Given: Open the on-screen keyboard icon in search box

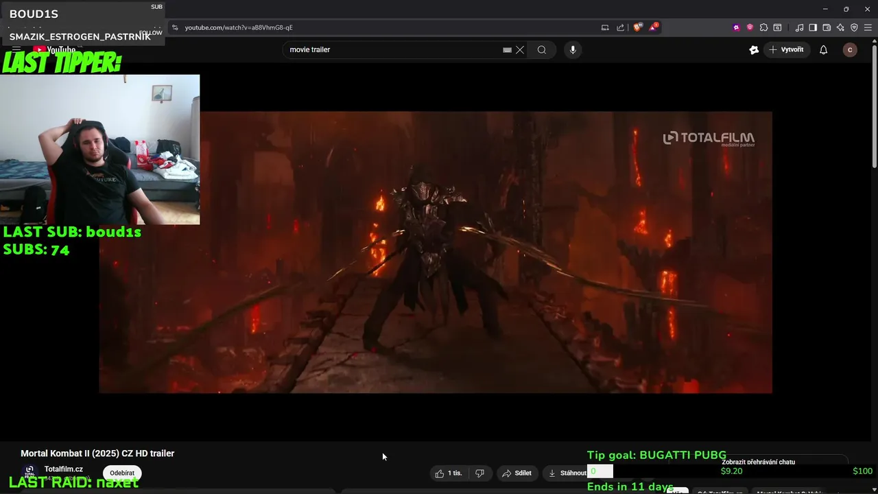Looking at the screenshot, I should [x=507, y=49].
